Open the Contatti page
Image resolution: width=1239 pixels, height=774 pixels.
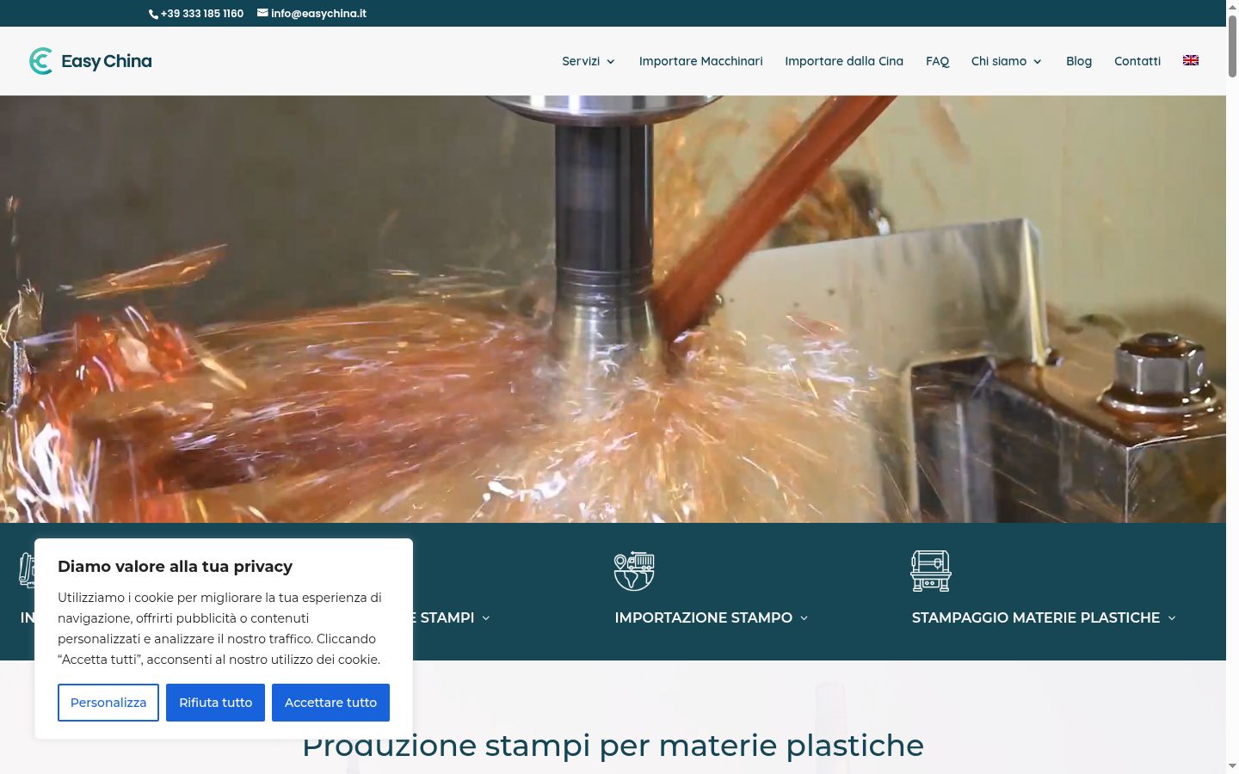click(1137, 61)
